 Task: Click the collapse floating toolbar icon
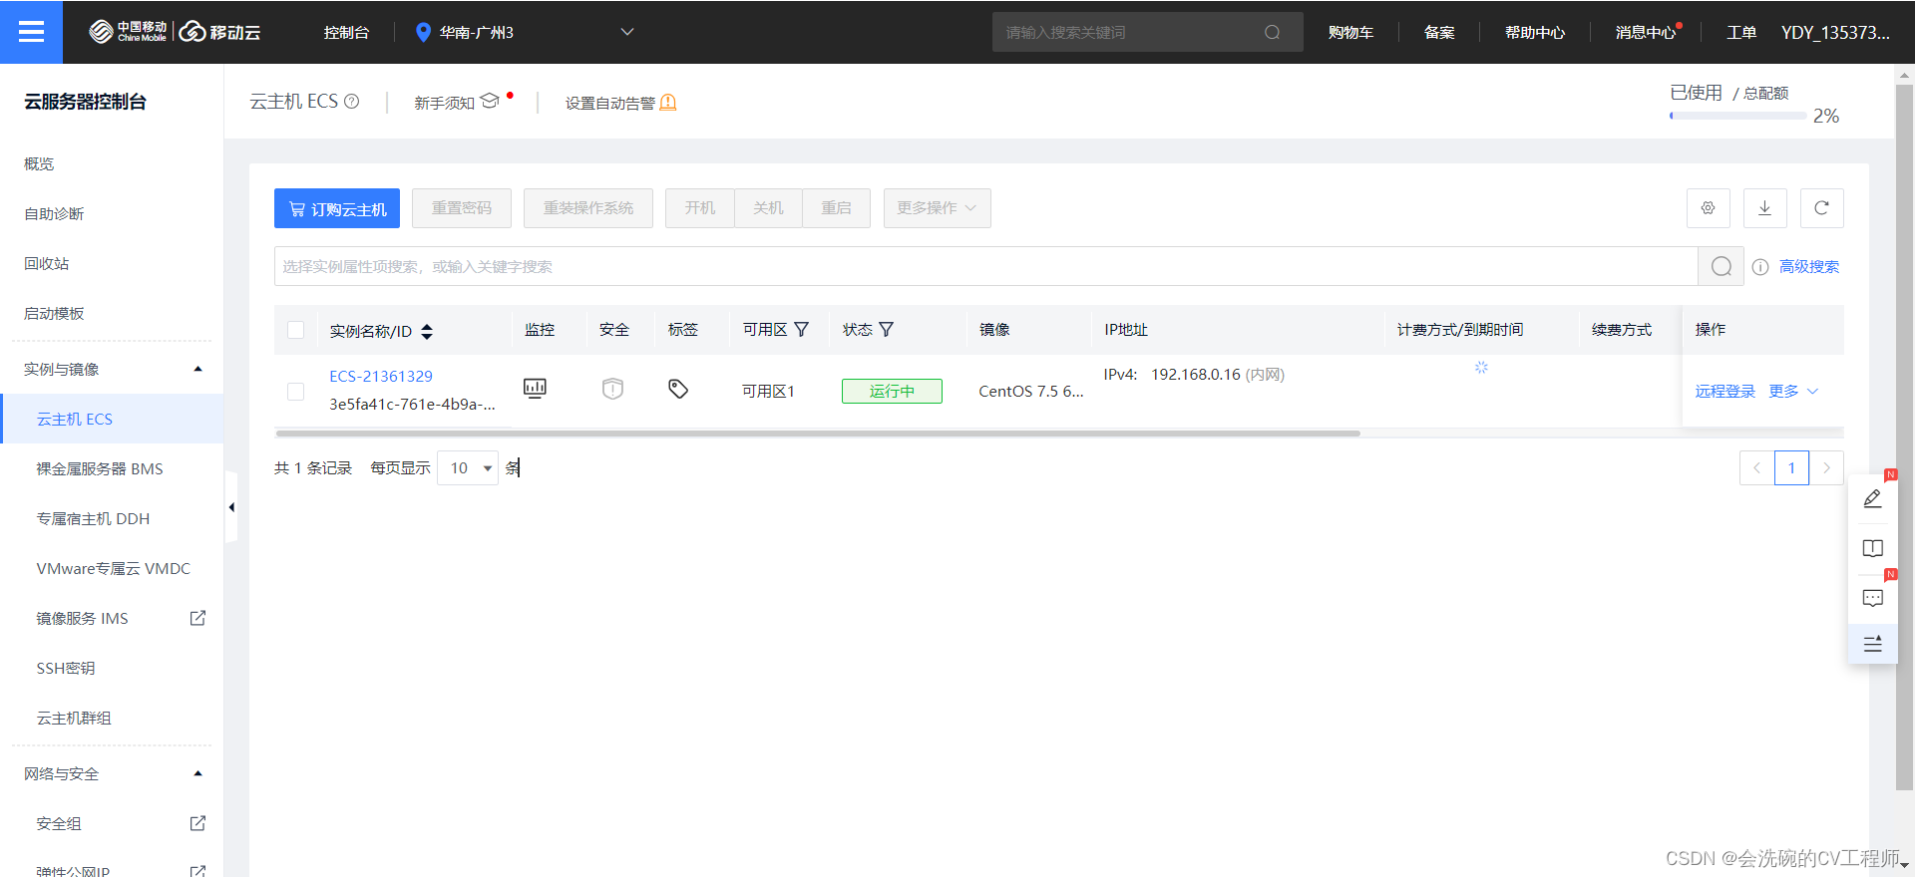pos(1872,645)
